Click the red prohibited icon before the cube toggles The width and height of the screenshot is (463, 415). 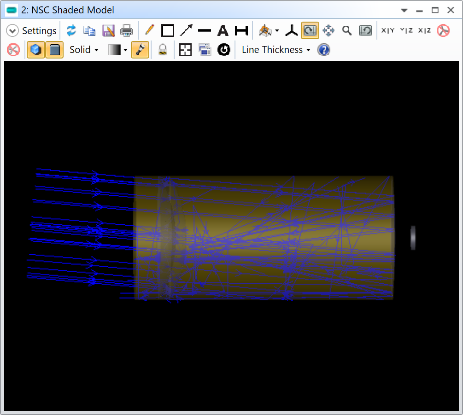click(x=13, y=50)
